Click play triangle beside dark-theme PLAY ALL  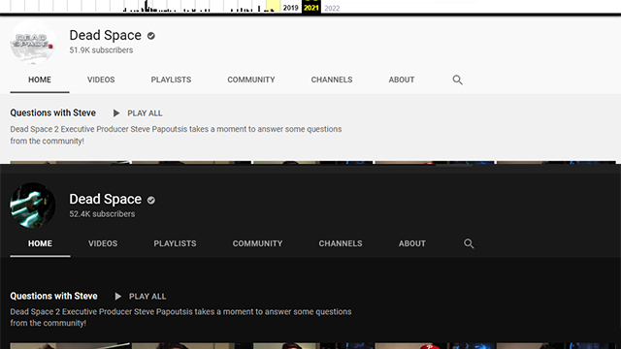tap(117, 297)
